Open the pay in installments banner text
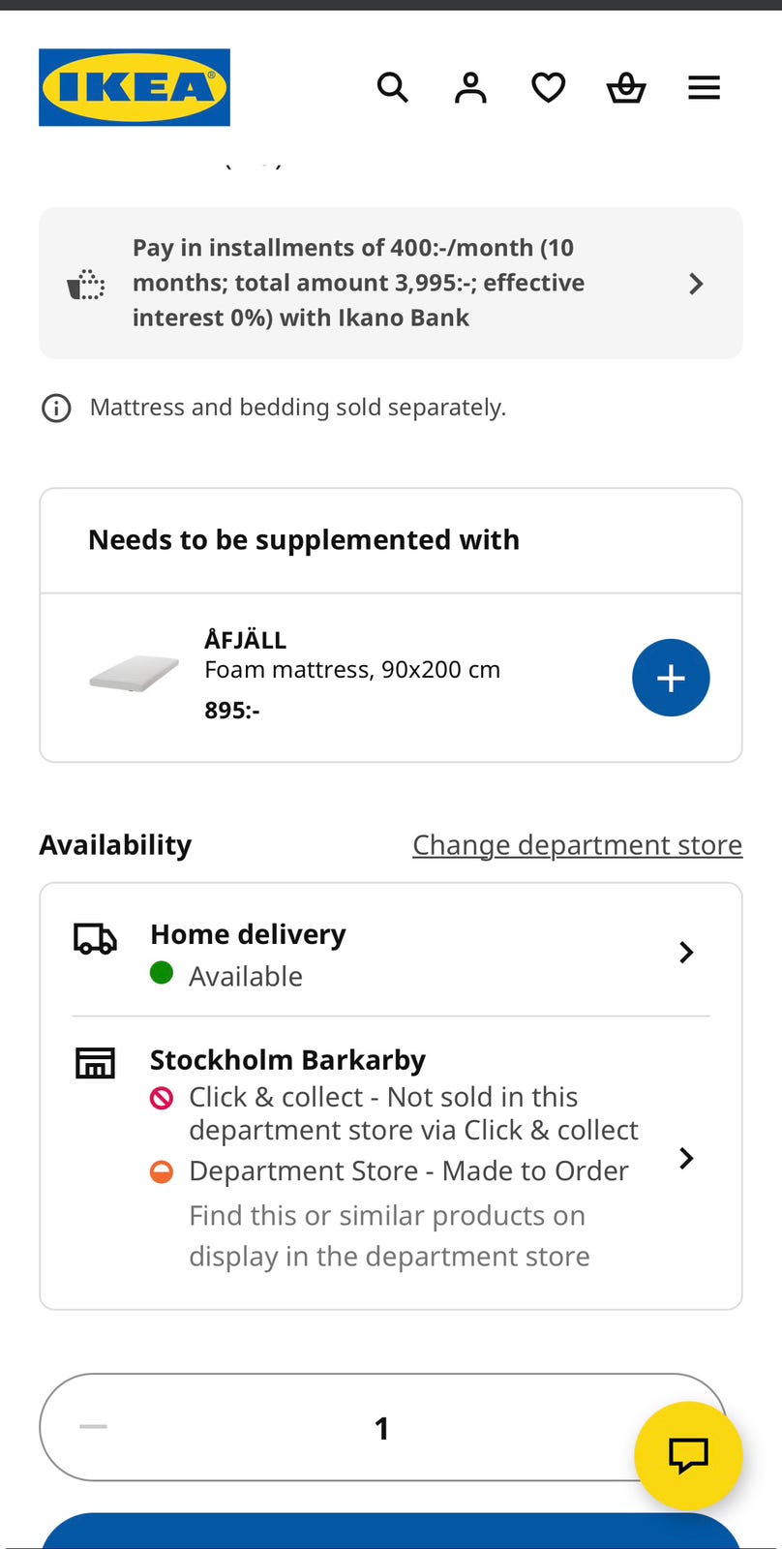The width and height of the screenshot is (782, 1549). tap(358, 283)
